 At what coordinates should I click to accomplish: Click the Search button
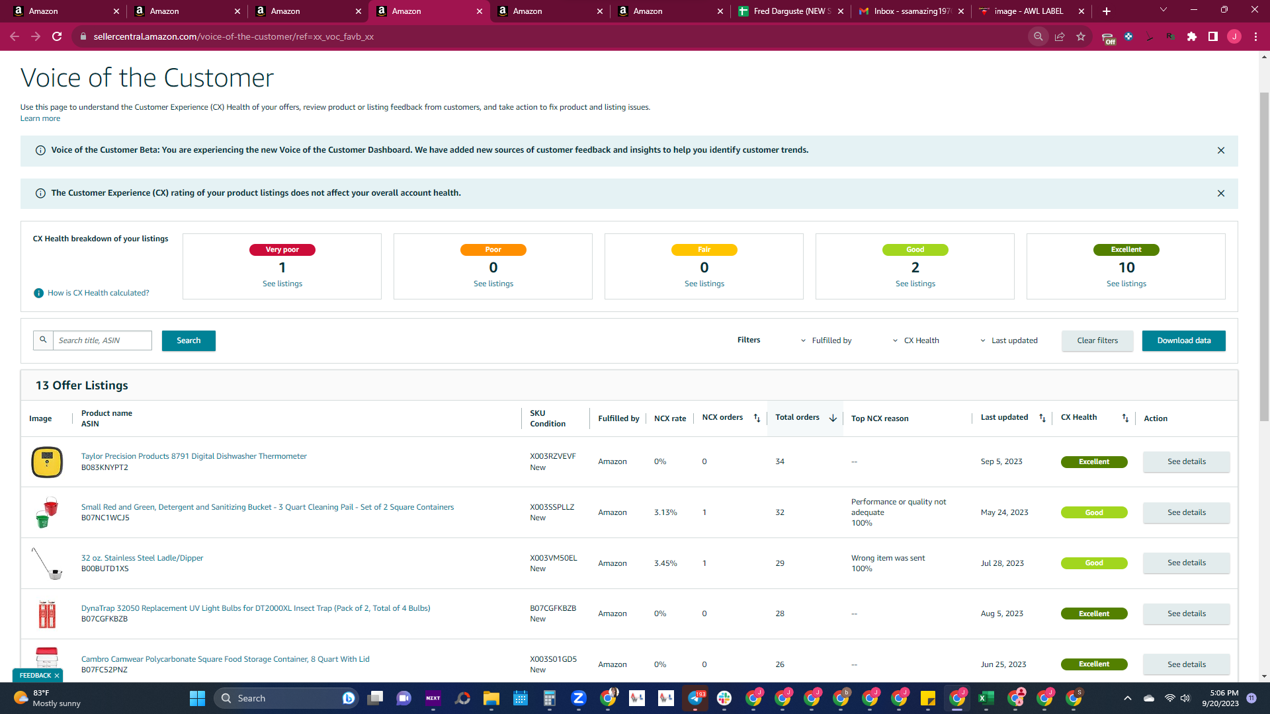point(189,340)
